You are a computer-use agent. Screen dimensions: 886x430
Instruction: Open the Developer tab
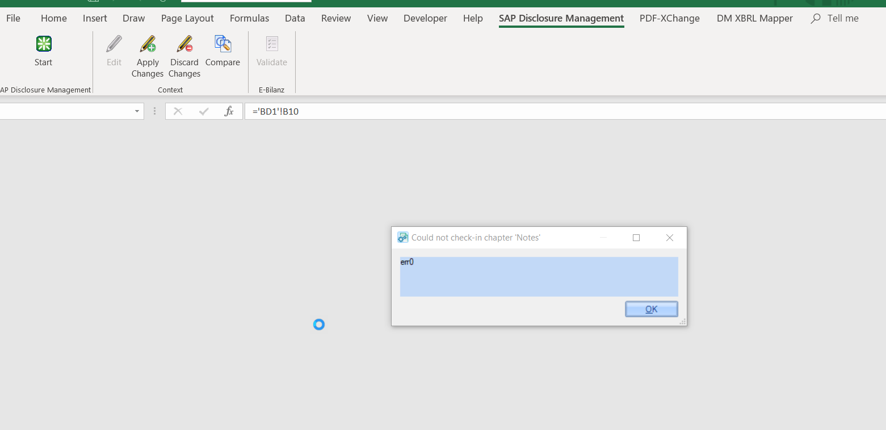tap(425, 18)
